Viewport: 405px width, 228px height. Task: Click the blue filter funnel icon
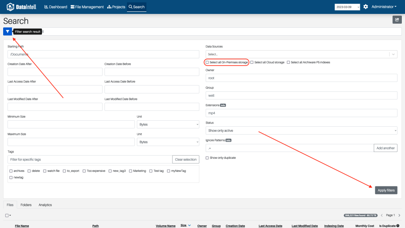tap(8, 32)
